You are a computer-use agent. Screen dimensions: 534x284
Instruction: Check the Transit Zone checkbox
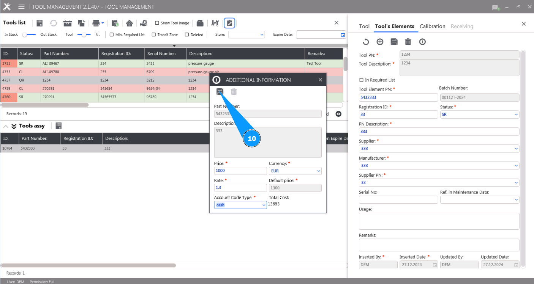(154, 35)
